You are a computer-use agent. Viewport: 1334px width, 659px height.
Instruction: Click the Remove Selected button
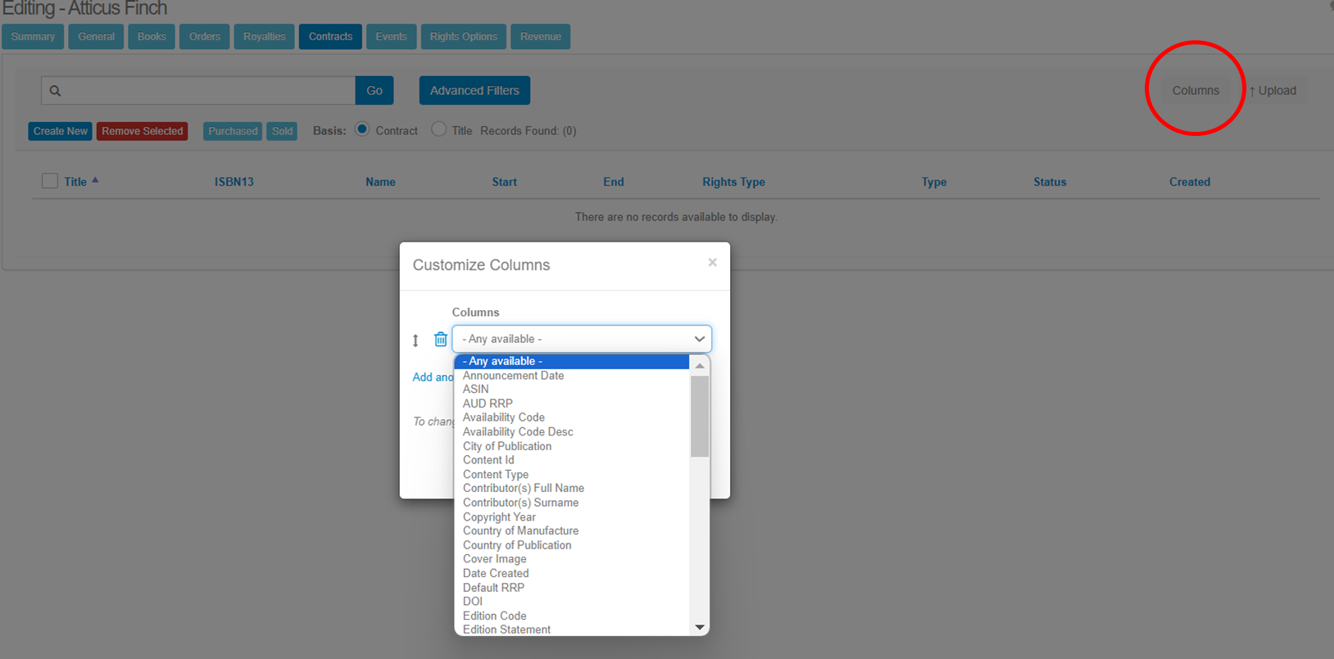pos(143,131)
